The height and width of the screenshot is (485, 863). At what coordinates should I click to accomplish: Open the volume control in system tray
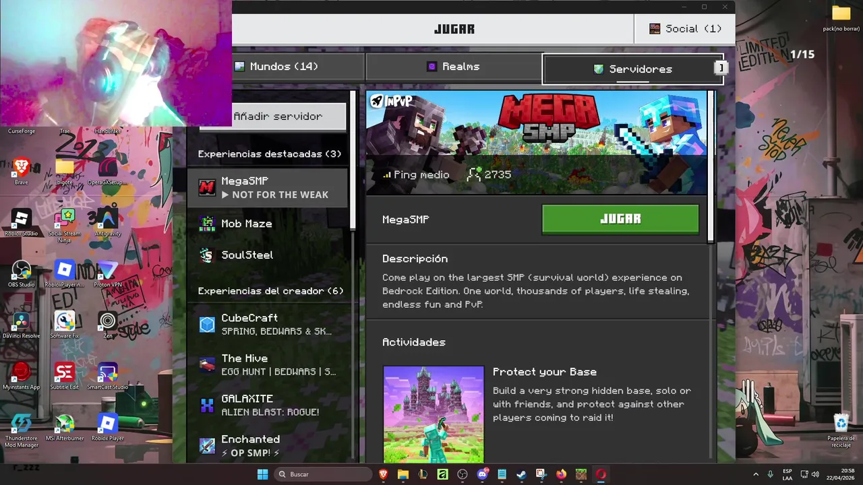pyautogui.click(x=815, y=474)
